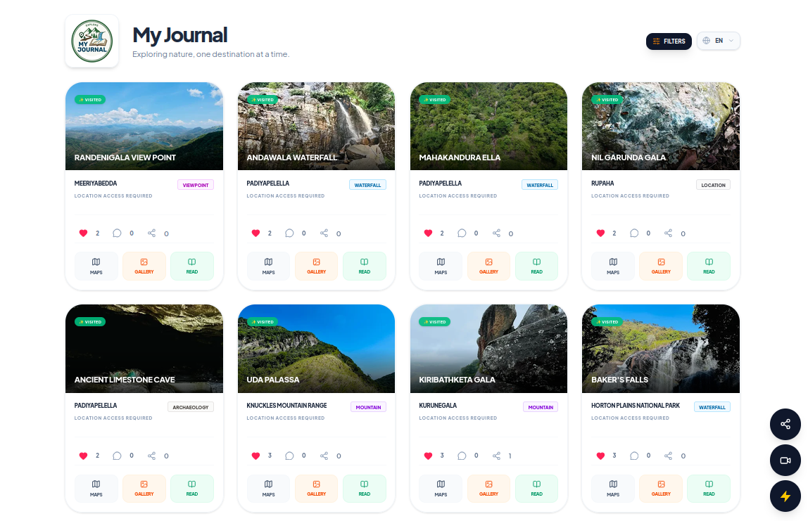This screenshot has height=521, width=808.
Task: Click the Visited badge on Uda Palassa
Action: pyautogui.click(x=263, y=322)
